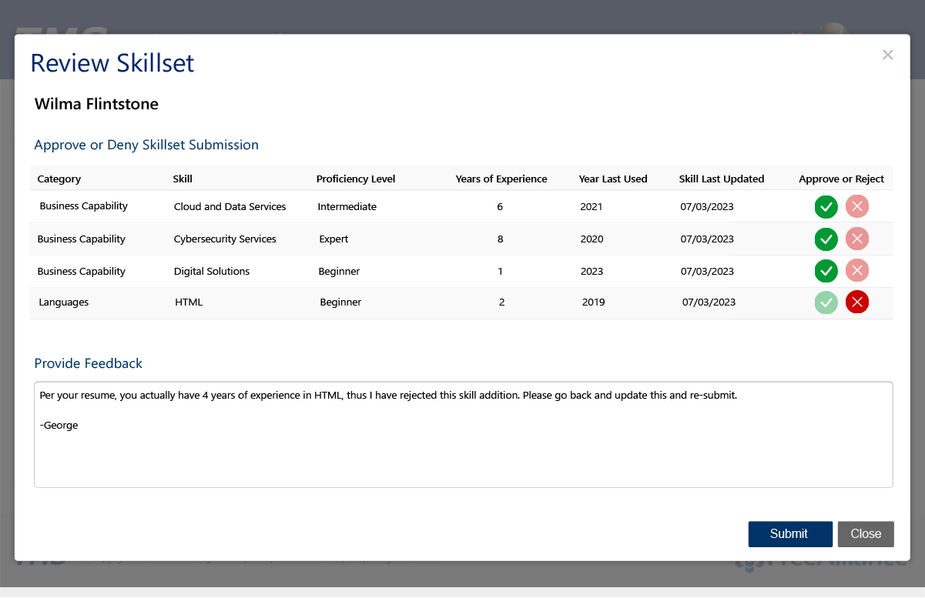This screenshot has height=598, width=925.
Task: Approve the HTML skill with green checkmark
Action: 826,302
